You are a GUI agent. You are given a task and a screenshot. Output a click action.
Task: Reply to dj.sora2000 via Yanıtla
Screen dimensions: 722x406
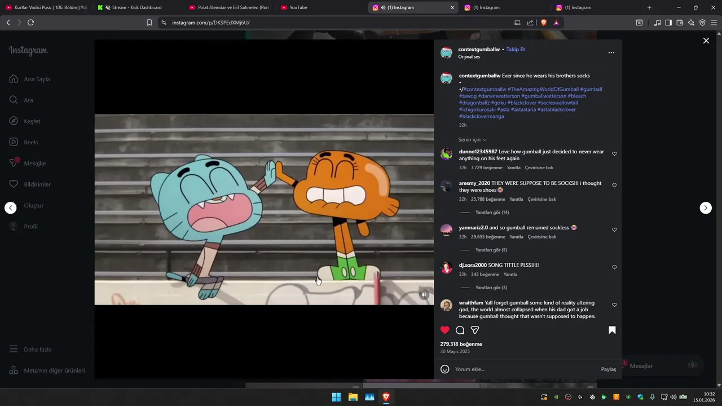510,275
